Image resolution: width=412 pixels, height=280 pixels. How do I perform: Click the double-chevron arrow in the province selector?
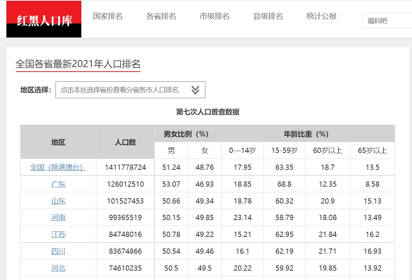[195, 90]
